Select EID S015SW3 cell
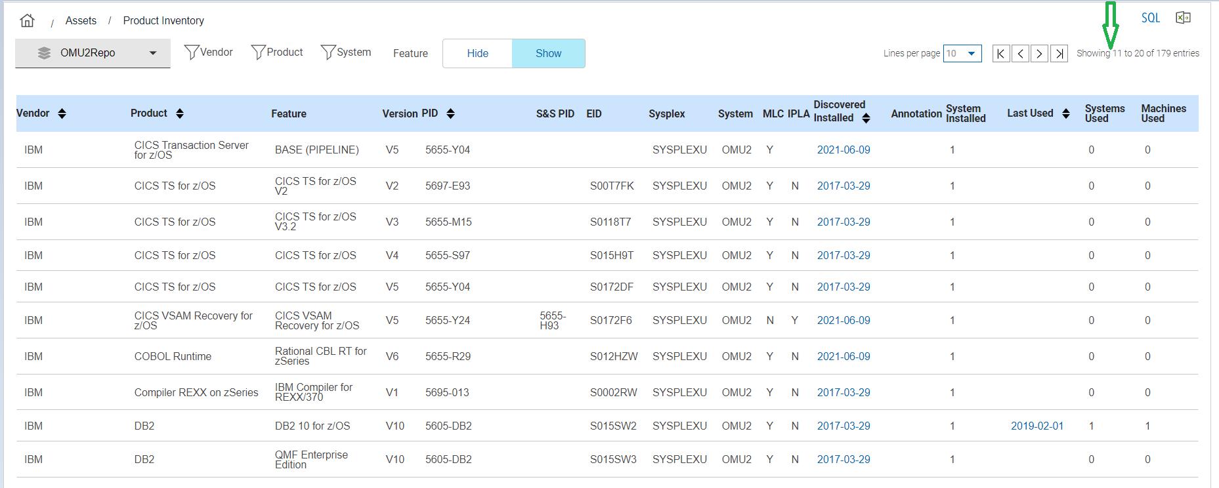Screen dimensions: 1219x488 pos(613,459)
